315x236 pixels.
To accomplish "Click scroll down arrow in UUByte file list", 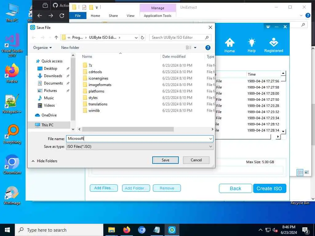I will (x=283, y=132).
